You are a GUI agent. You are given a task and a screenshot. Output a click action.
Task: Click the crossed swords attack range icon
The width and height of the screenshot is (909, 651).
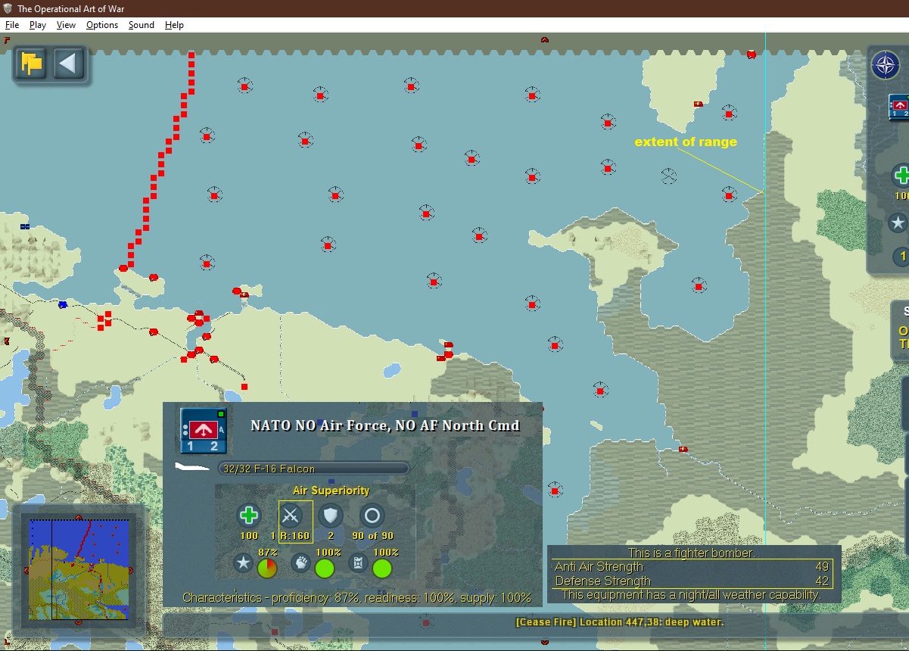291,516
